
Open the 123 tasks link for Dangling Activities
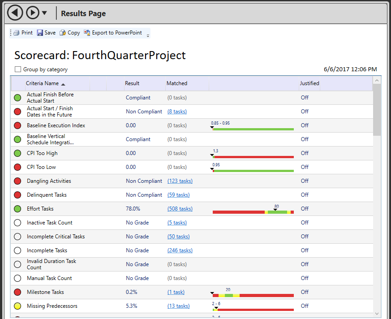[x=180, y=181]
